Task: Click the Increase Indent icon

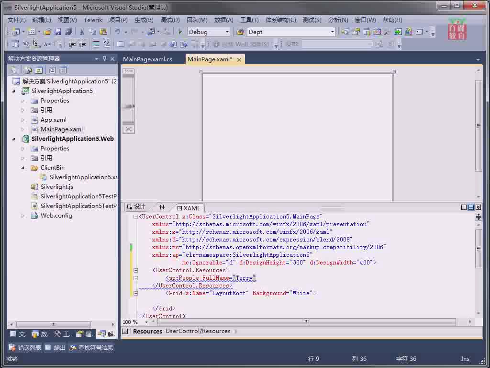Action: pyautogui.click(x=82, y=44)
